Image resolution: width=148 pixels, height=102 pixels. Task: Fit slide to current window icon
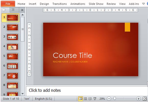[x=144, y=99]
